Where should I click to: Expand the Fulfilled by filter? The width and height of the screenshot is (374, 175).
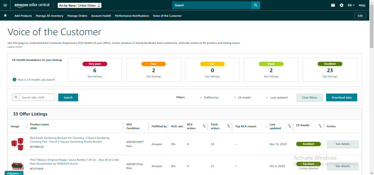pyautogui.click(x=209, y=97)
